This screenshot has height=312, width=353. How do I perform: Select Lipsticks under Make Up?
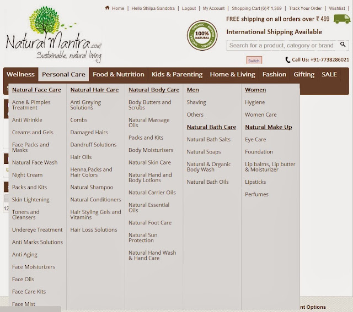(255, 182)
